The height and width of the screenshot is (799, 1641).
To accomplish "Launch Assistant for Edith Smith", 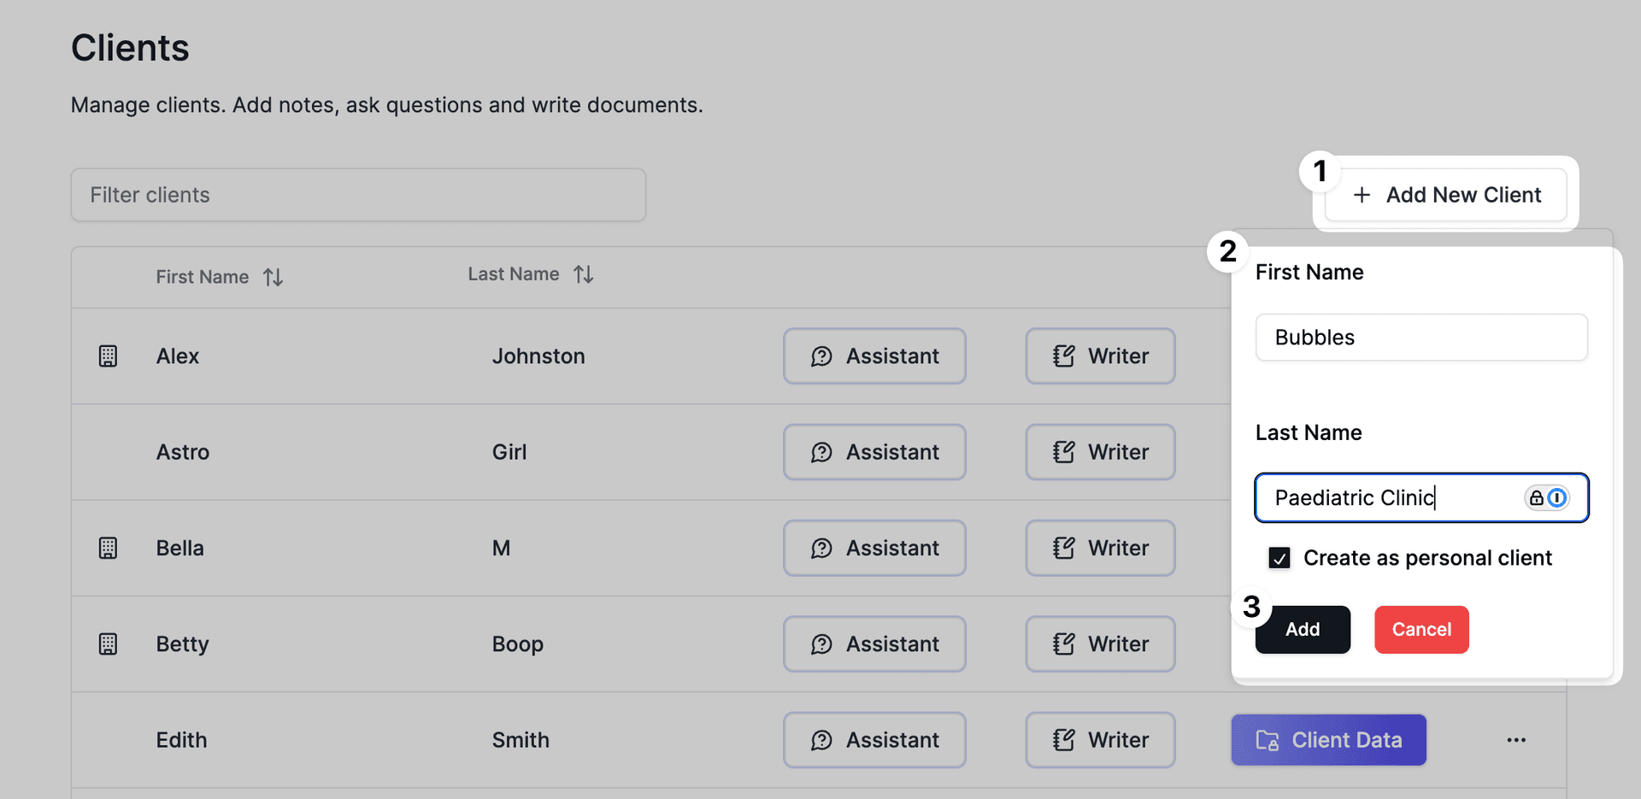I will (874, 740).
